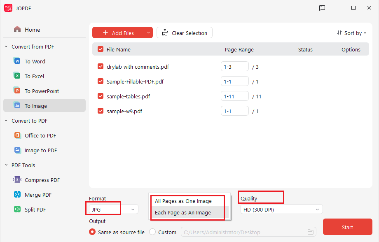Collapse the Convert from PDF section
The height and width of the screenshot is (242, 379).
coord(6,47)
